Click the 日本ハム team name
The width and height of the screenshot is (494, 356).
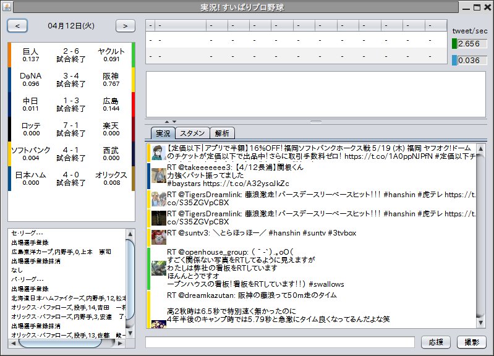pyautogui.click(x=30, y=174)
